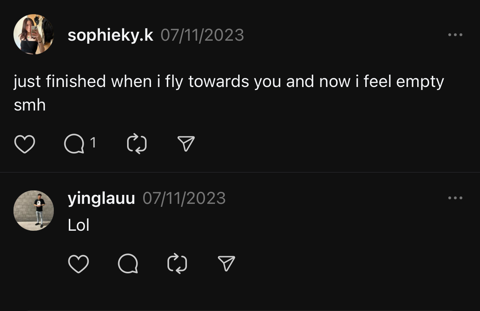Click the 07/11/2023 date on sophieky.k's post
The height and width of the screenshot is (311, 480).
[202, 35]
